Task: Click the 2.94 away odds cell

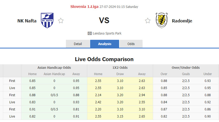Action: [142, 95]
